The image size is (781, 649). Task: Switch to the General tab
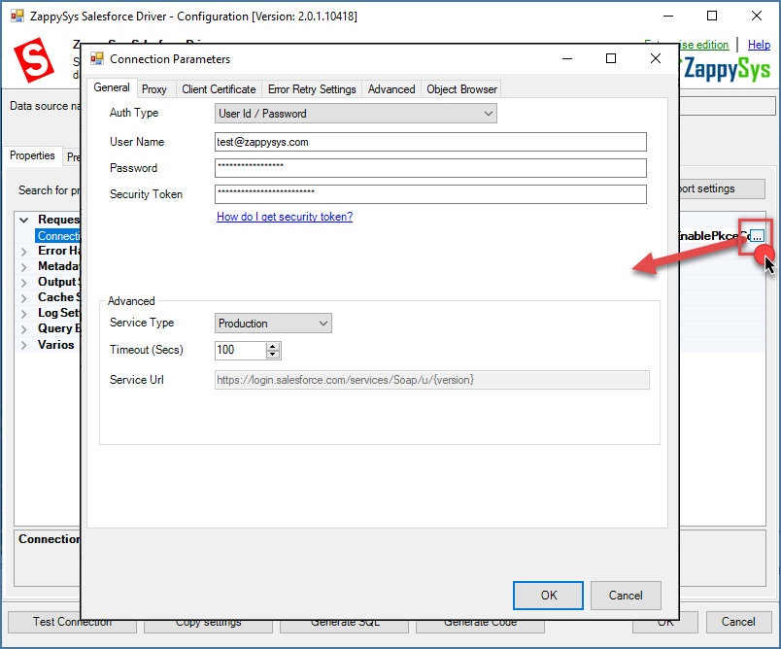(112, 87)
